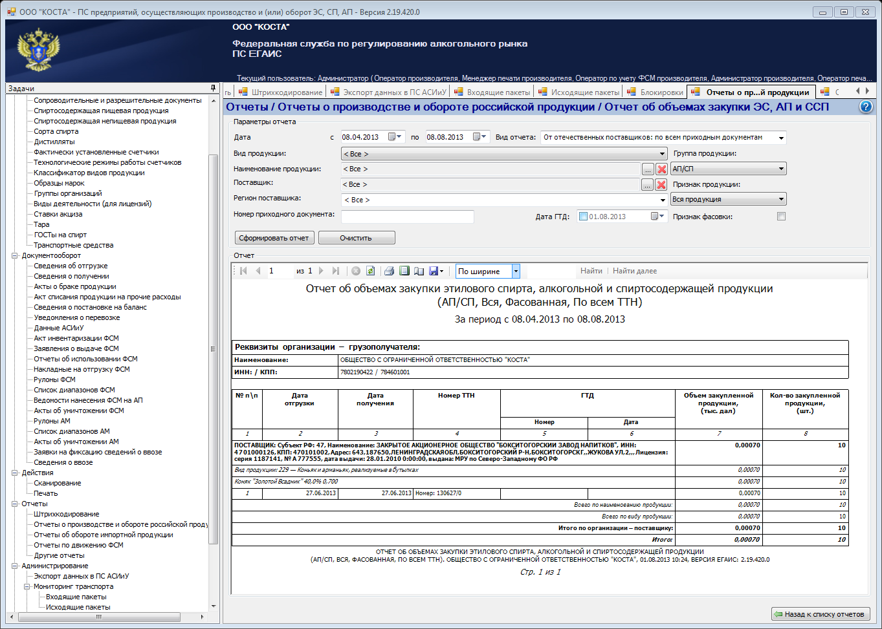This screenshot has height=629, width=882.
Task: Open help with the question mark icon
Action: pyautogui.click(x=866, y=107)
